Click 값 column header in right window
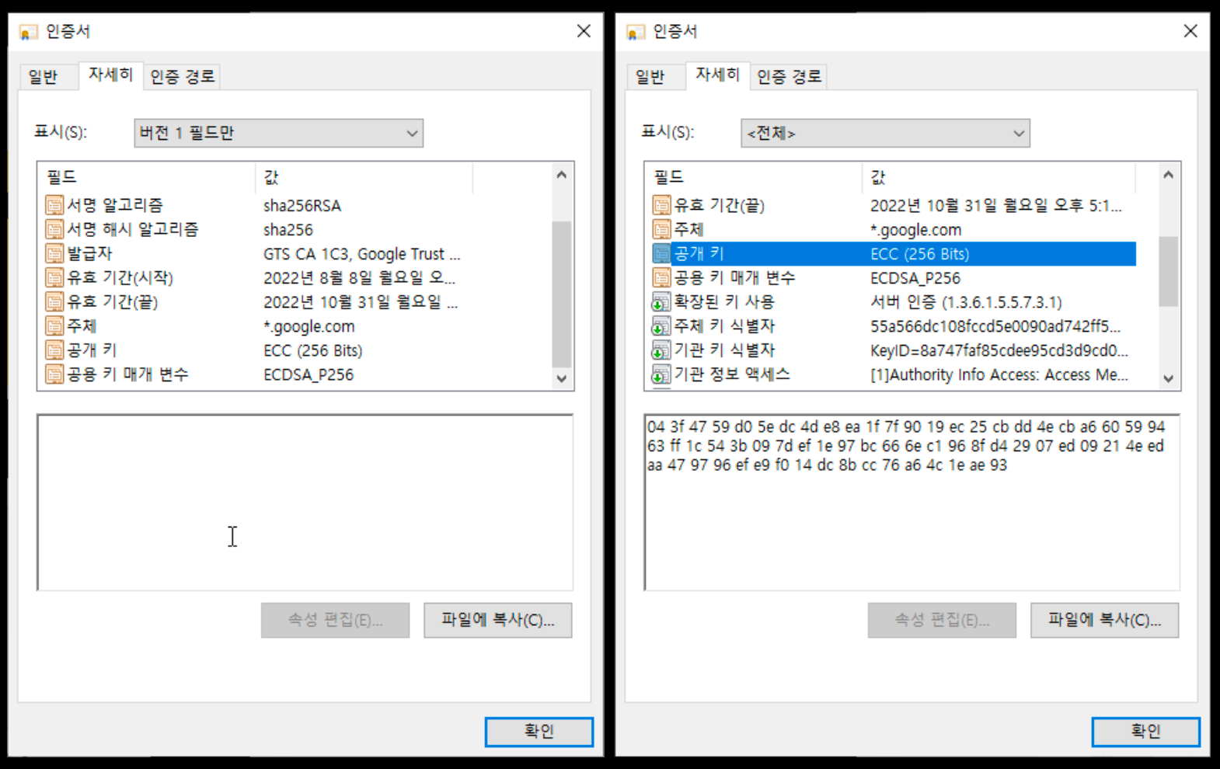 click(x=999, y=177)
